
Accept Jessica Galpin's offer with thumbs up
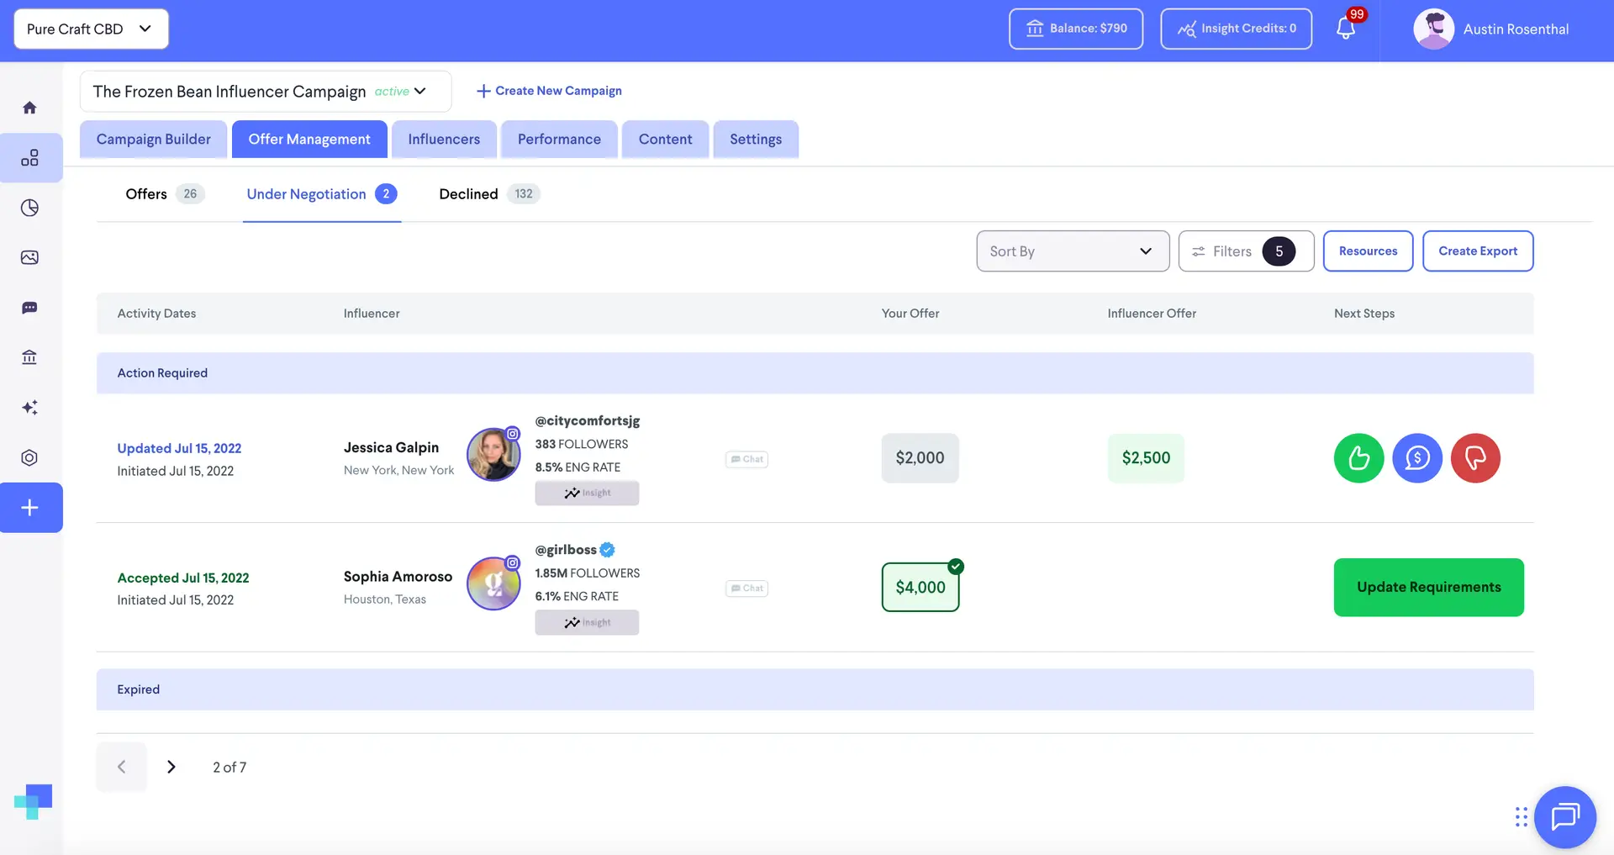[1358, 457]
